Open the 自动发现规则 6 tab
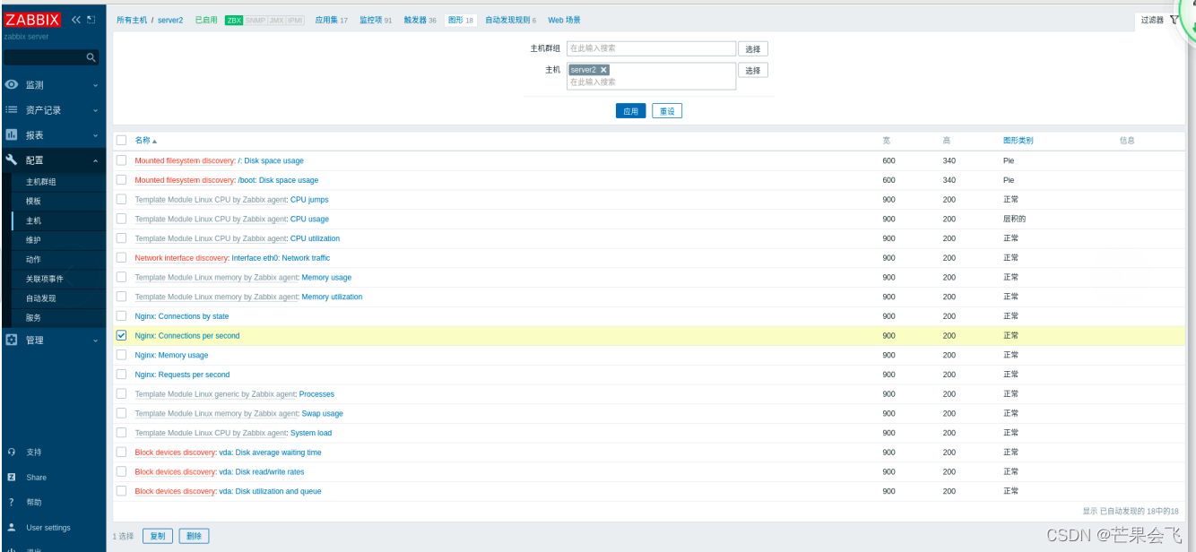 tap(510, 20)
